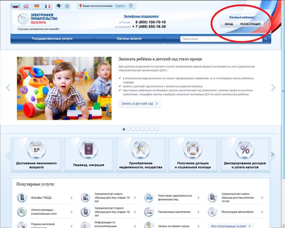The width and height of the screenshot is (285, 228).
Task: Select the seventh slider pagination dot
Action: pos(152,129)
